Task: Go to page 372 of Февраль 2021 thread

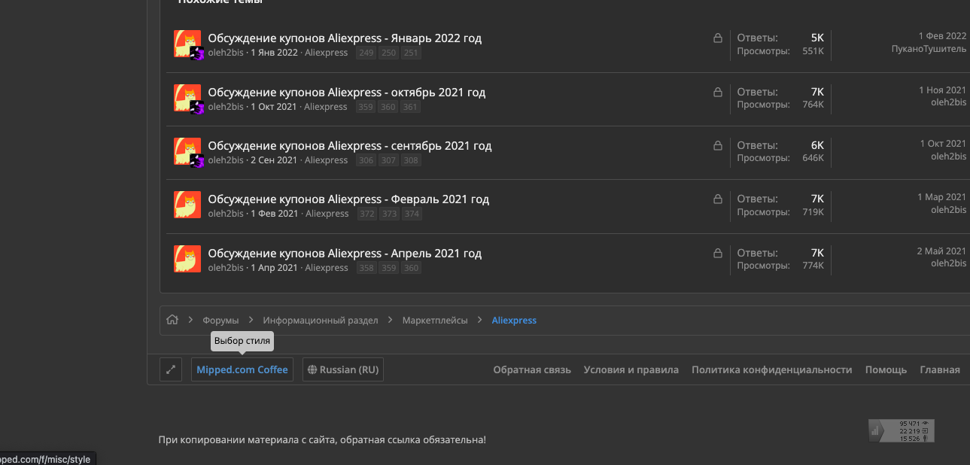Action: tap(367, 214)
